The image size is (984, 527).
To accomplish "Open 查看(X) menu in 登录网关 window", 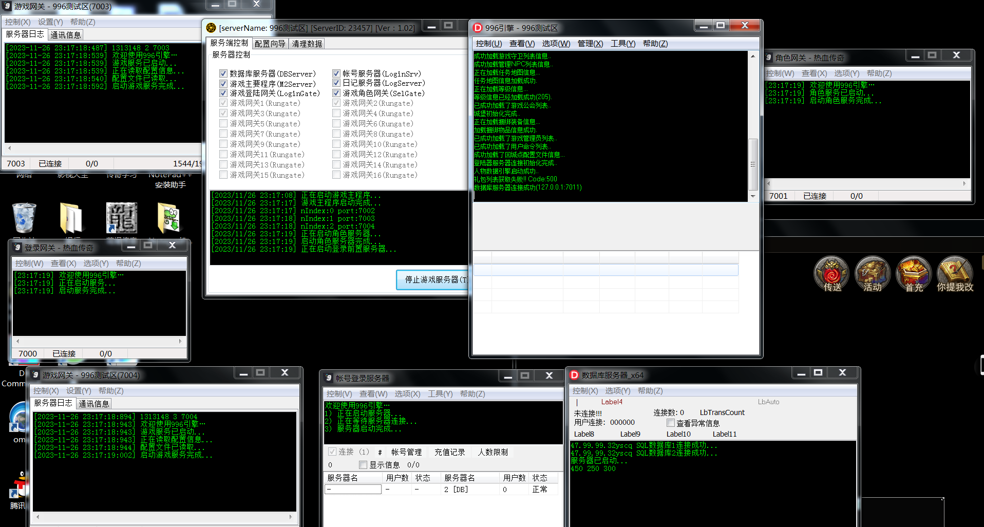I will point(63,263).
